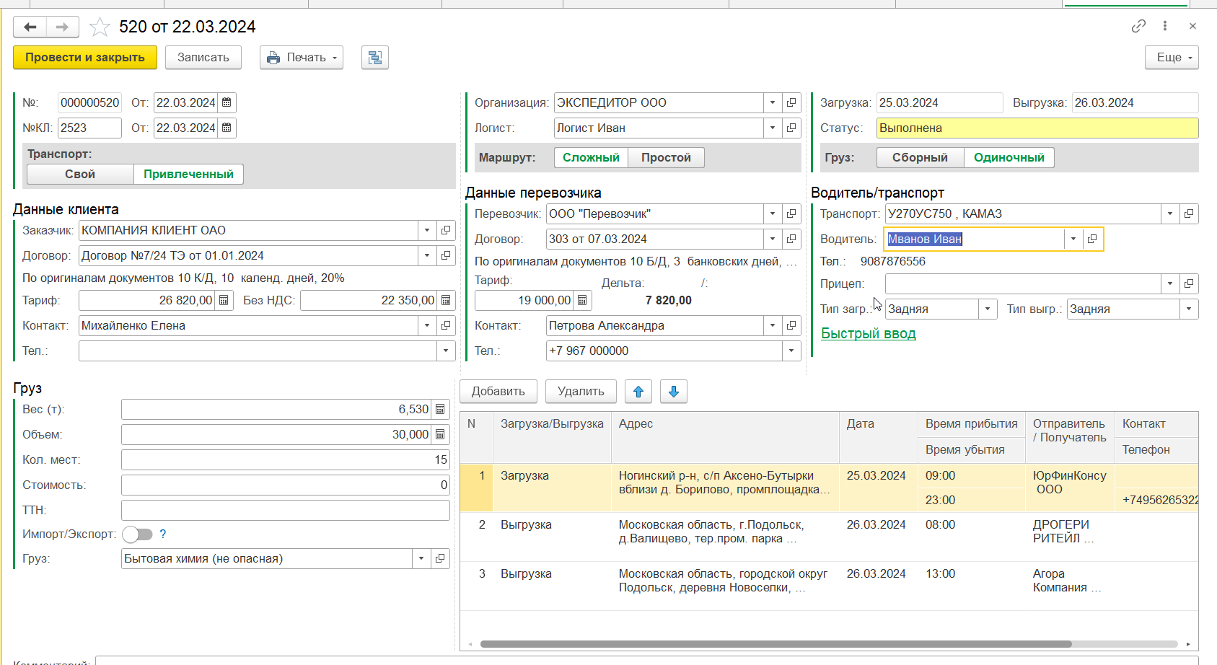The height and width of the screenshot is (665, 1217).
Task: Delete route row with Удалить
Action: pyautogui.click(x=581, y=391)
